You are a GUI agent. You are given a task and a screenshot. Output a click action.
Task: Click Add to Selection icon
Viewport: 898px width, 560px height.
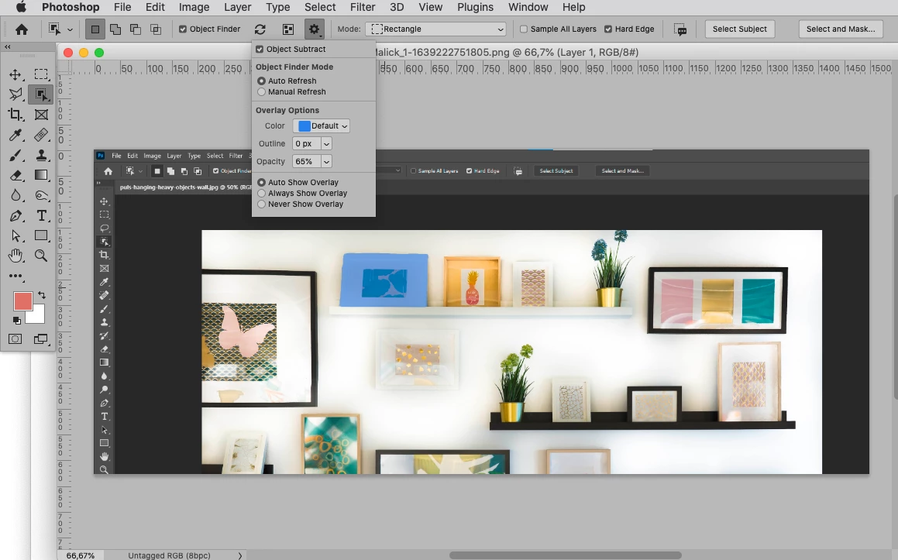pyautogui.click(x=115, y=29)
